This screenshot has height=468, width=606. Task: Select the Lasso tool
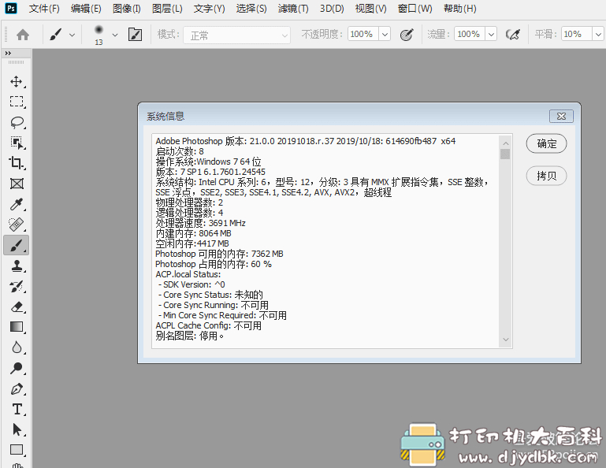(x=17, y=122)
